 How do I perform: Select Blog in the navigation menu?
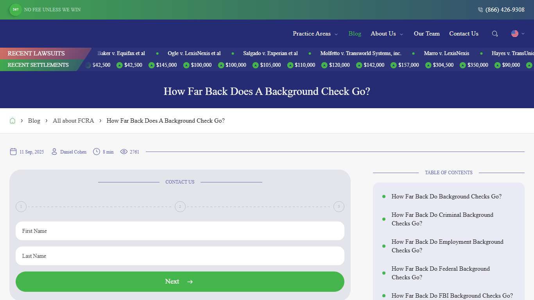[x=355, y=34]
